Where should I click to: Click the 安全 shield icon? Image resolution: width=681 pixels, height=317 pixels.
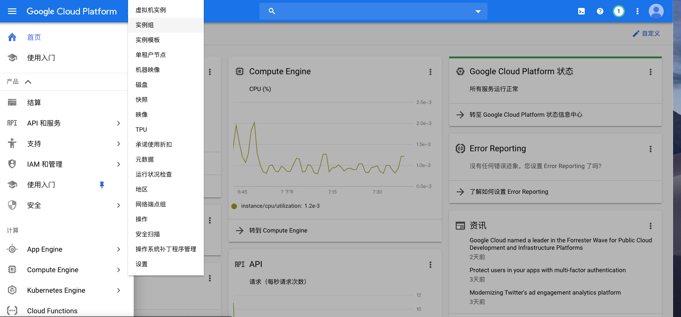(x=12, y=205)
